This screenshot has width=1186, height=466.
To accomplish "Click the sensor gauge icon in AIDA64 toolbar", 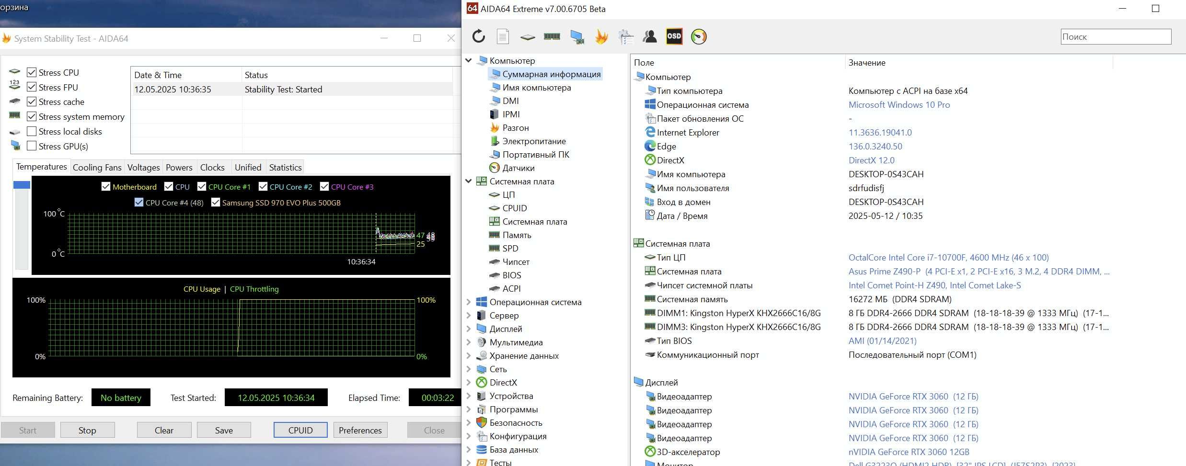I will (699, 37).
